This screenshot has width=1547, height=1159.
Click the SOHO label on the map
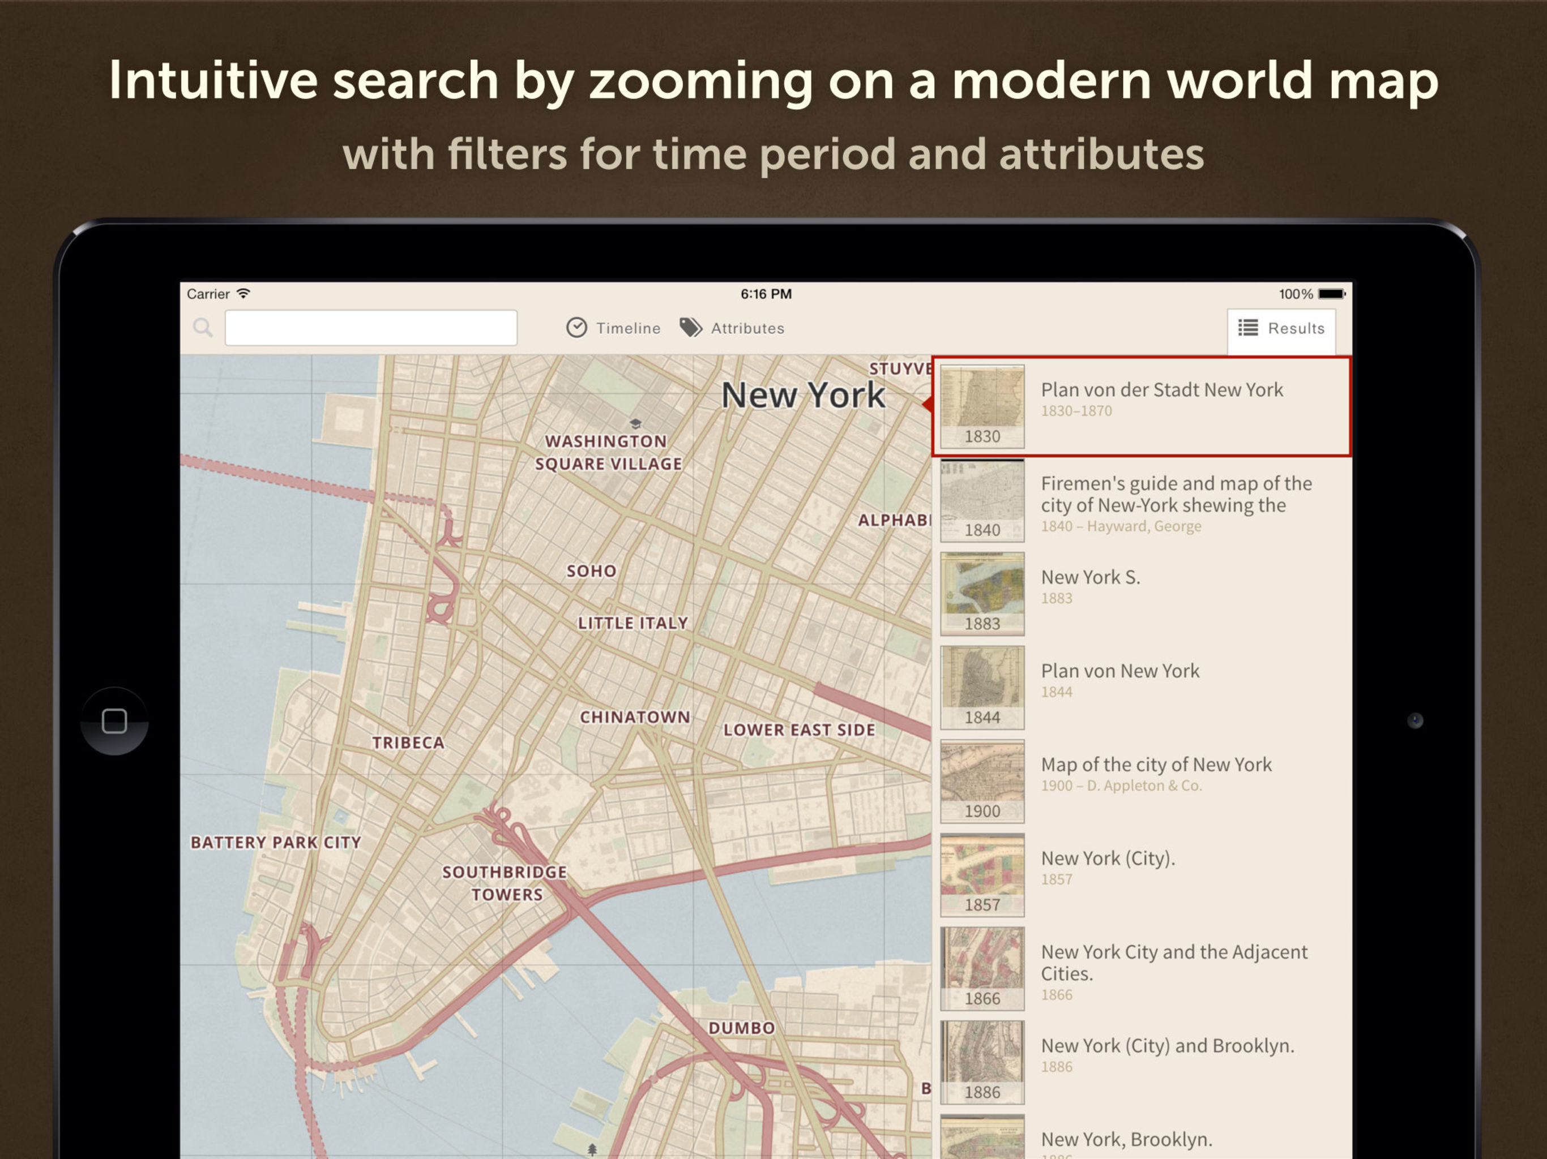tap(591, 571)
